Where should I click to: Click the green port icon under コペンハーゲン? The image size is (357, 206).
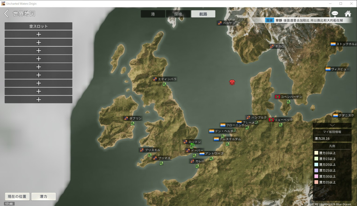point(288,102)
